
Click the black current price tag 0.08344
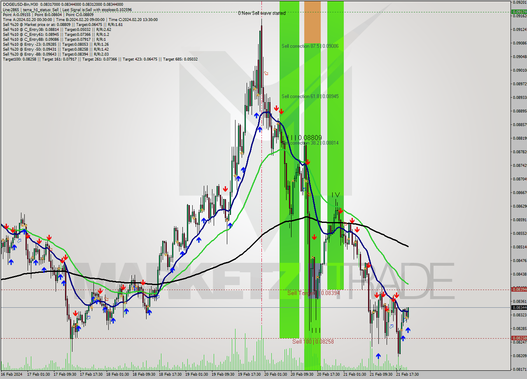tap(519, 308)
